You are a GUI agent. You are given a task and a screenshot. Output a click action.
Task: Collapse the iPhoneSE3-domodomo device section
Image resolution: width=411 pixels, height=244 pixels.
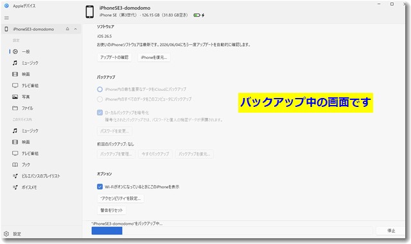(76, 29)
